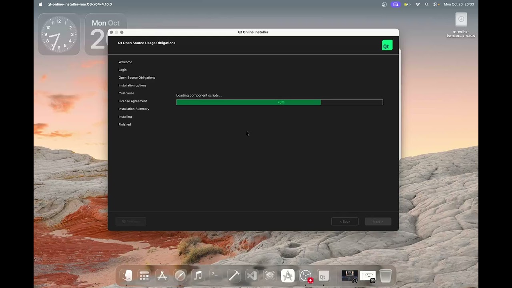Select the Customize step in sidebar
The width and height of the screenshot is (512, 288).
point(126,93)
